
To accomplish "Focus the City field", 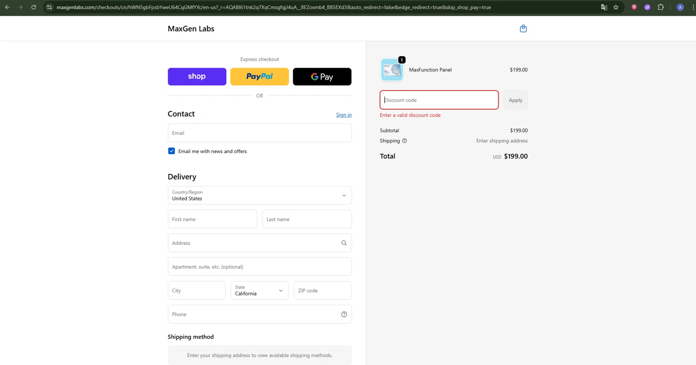I will [197, 290].
